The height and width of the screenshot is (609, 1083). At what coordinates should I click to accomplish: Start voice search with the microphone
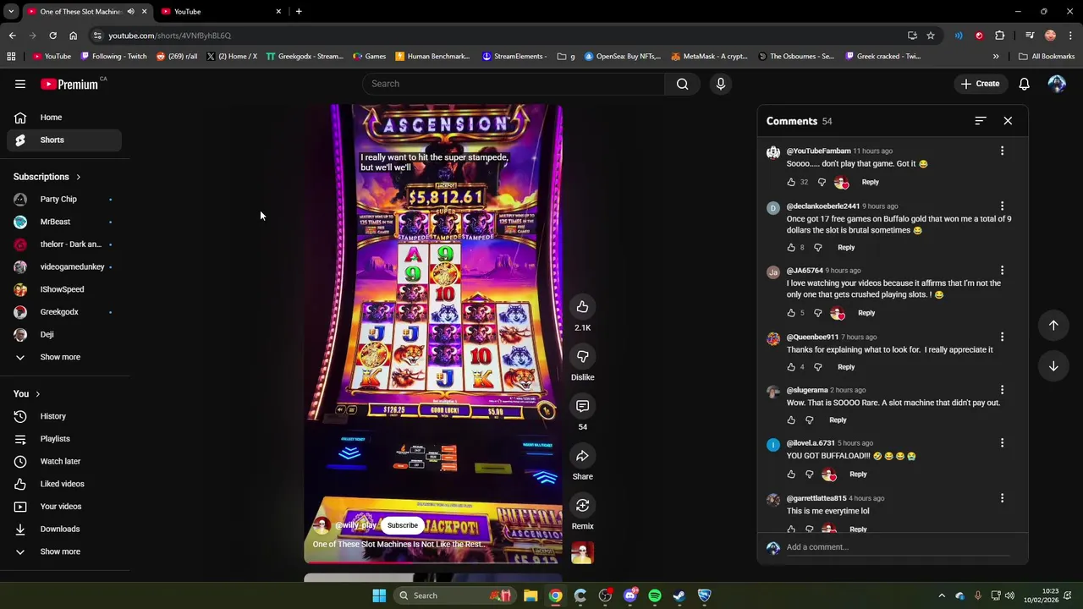pyautogui.click(x=721, y=84)
